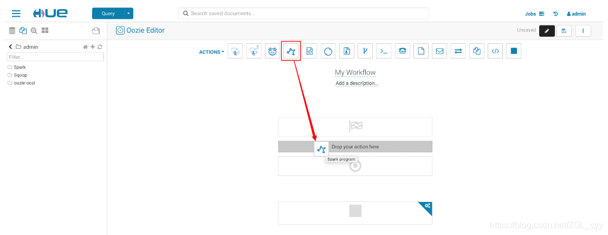
Task: Open the admin user menu
Action: [x=576, y=14]
